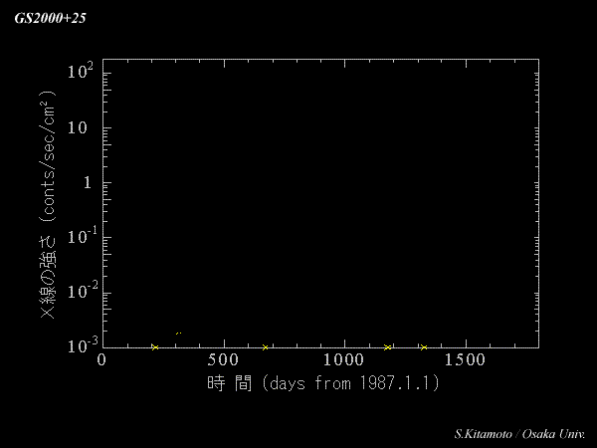Click the yellow X marker near day 670
Screen dimensions: 597x448
(x=266, y=347)
